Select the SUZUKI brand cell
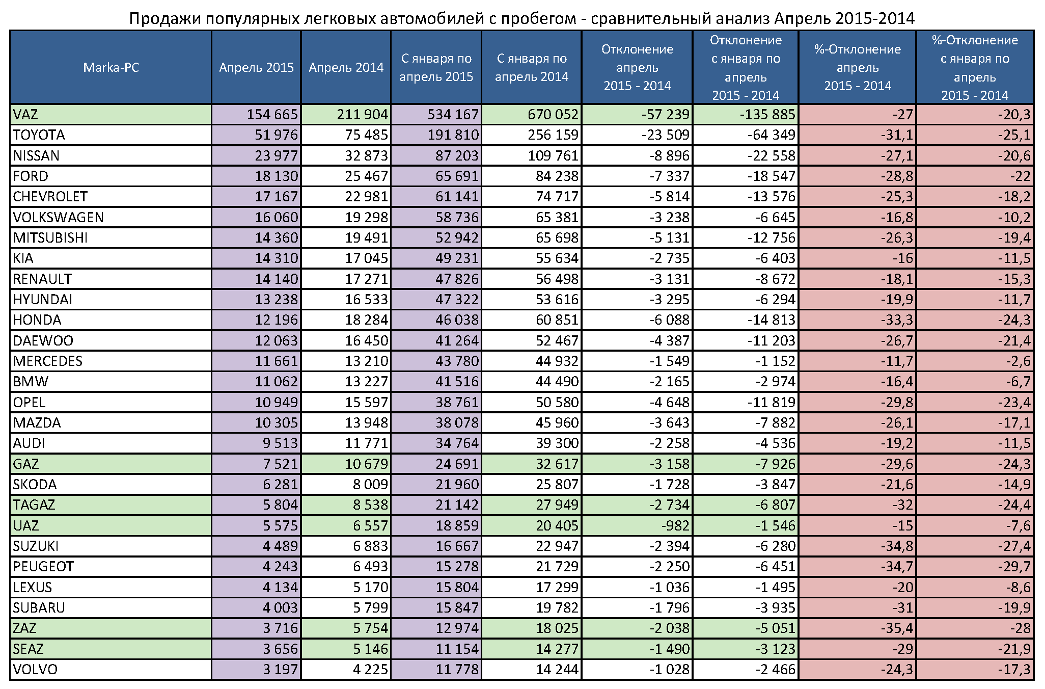 pyautogui.click(x=36, y=546)
